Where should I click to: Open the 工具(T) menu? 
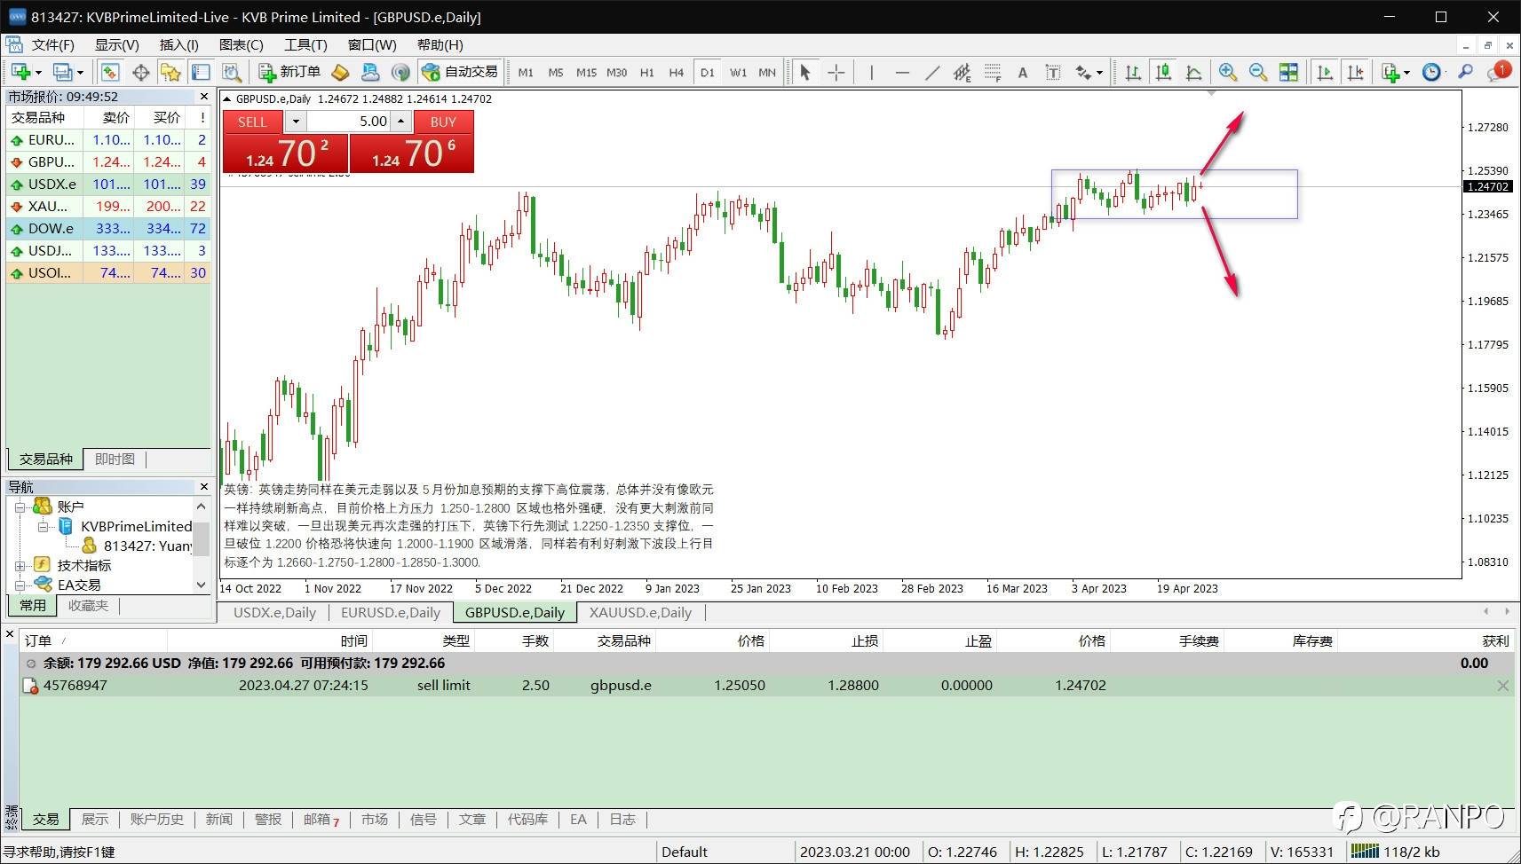(x=305, y=44)
